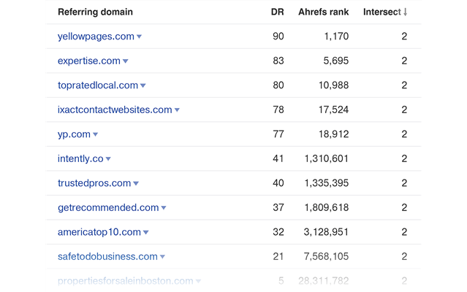Open the americatop10.com dropdown caret
The width and height of the screenshot is (467, 292).
pos(146,232)
